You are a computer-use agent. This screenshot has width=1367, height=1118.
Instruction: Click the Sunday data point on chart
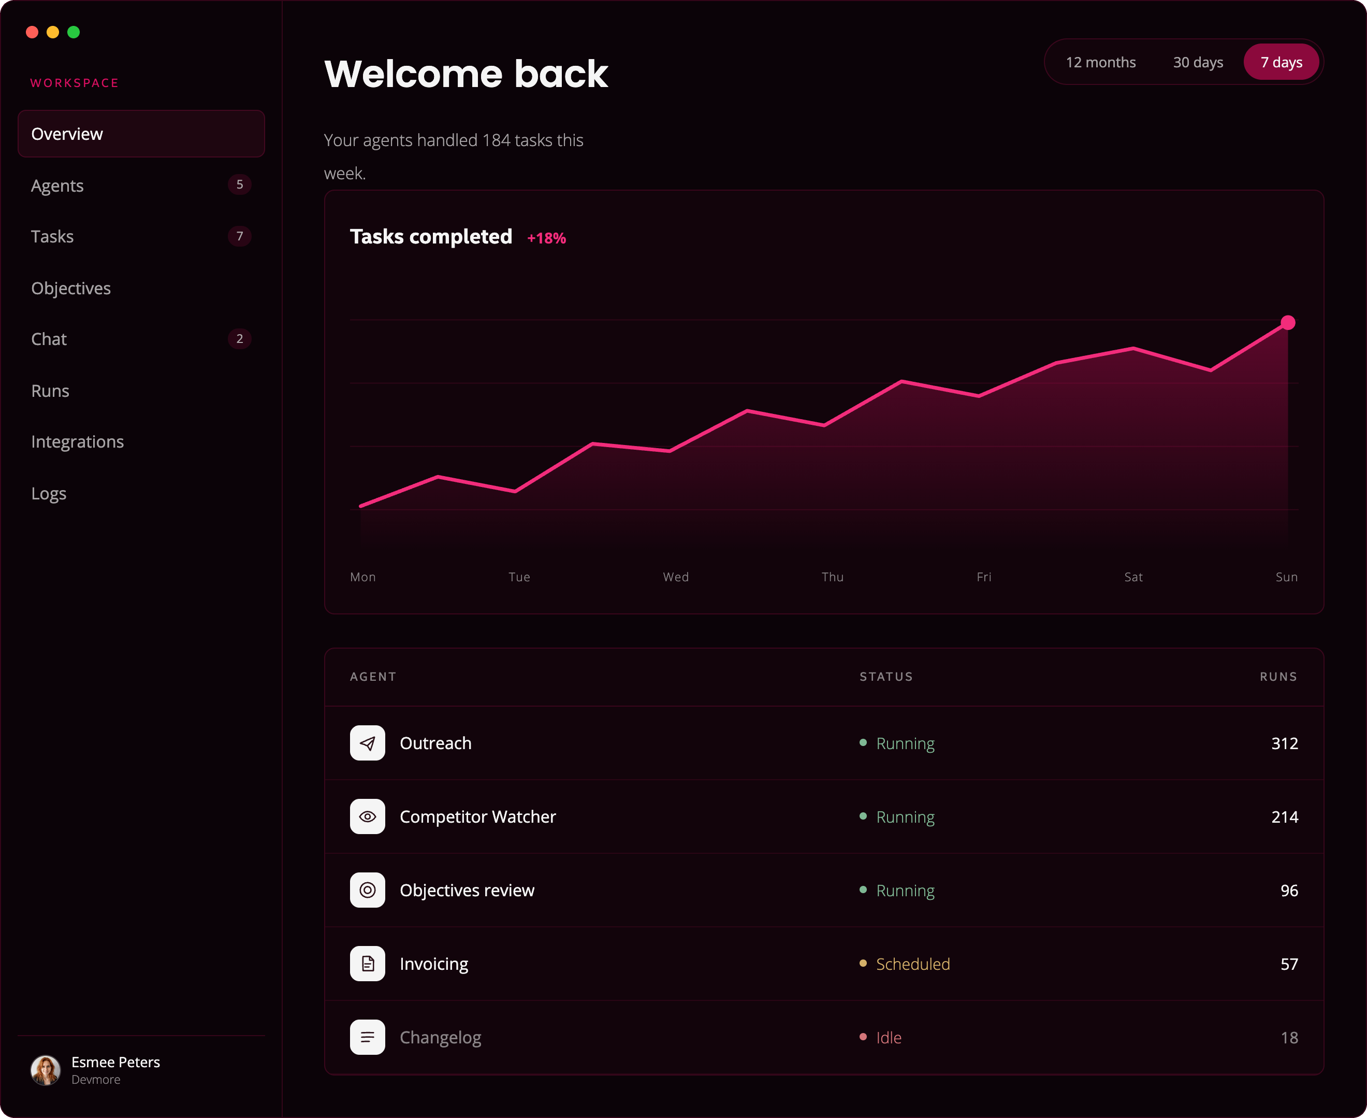click(1288, 322)
